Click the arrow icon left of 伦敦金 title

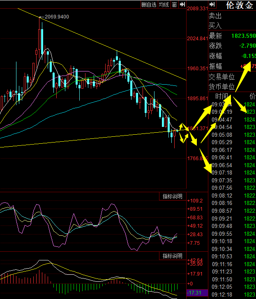[212, 5]
